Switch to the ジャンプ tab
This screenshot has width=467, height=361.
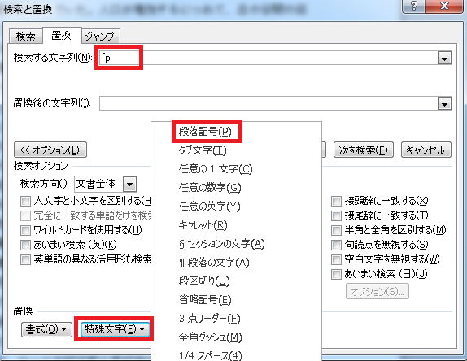pos(100,37)
